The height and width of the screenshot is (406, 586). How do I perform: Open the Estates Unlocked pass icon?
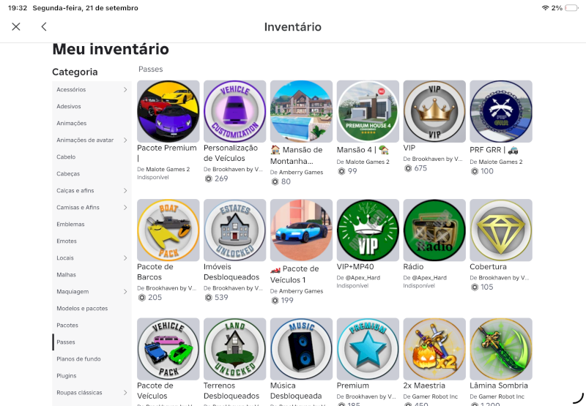[234, 230]
